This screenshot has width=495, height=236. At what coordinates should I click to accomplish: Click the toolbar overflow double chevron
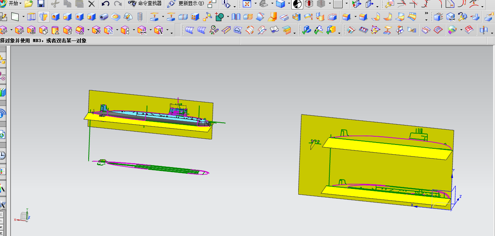426,14
